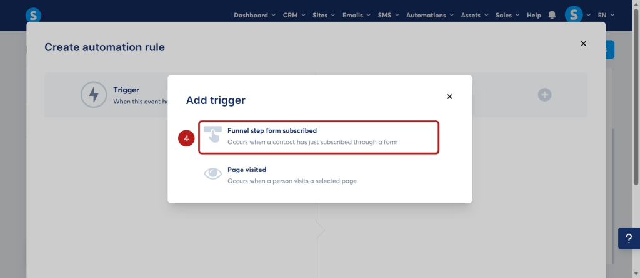Screen dimensions: 640x278
Task: Click the user profile avatar
Action: click(x=574, y=15)
